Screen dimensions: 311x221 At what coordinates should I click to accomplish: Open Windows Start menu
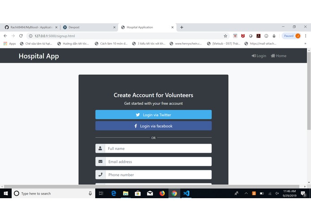tap(6, 193)
